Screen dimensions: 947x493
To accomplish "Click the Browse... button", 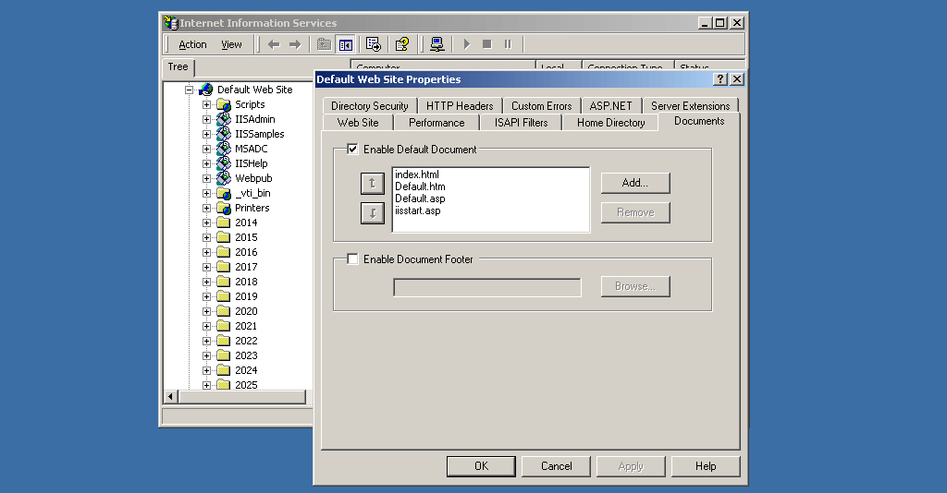I will tap(635, 287).
